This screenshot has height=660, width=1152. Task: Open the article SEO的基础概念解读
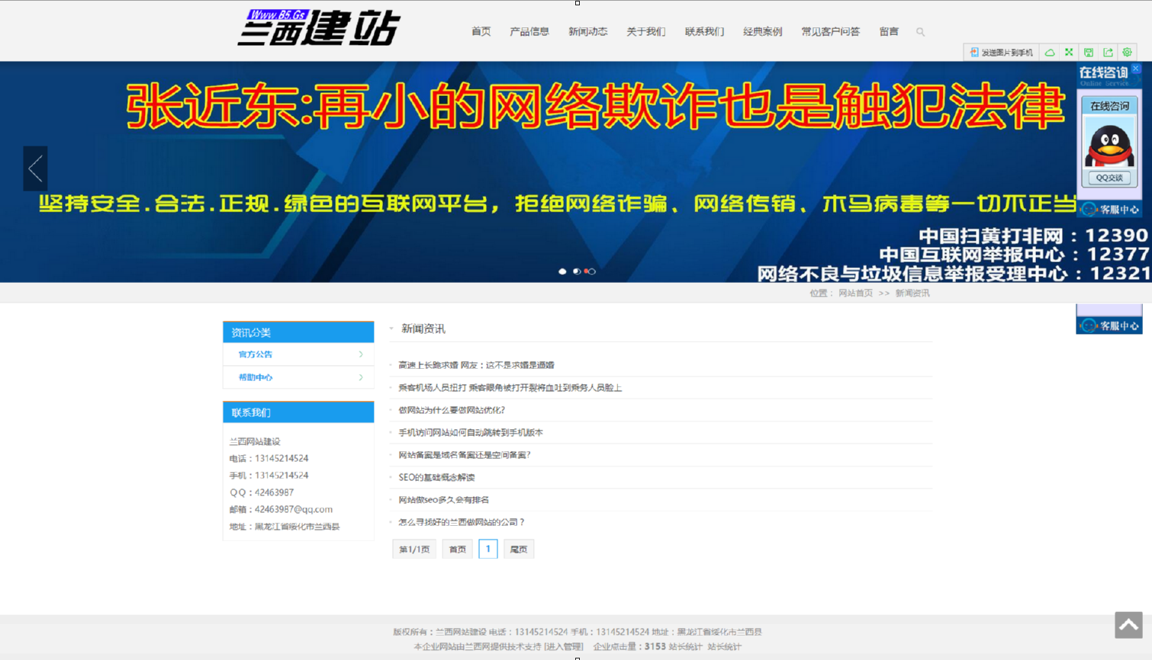[x=436, y=478]
